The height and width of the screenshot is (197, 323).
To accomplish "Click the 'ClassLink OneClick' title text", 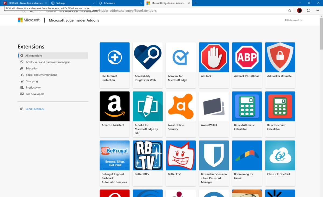I will (x=279, y=174).
